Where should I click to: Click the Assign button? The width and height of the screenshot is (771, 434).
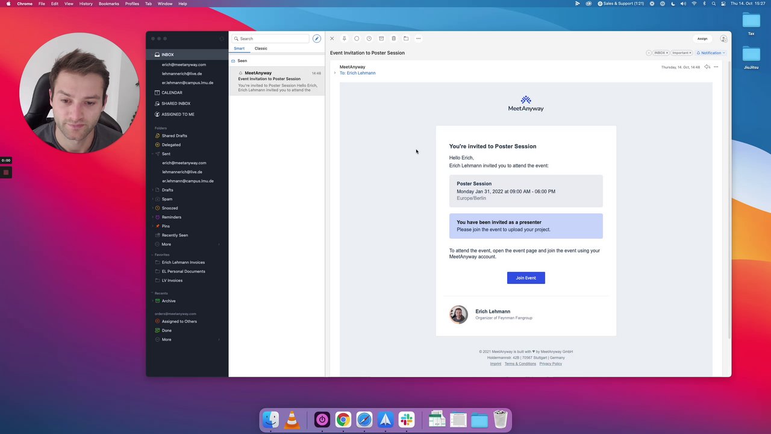coord(702,39)
